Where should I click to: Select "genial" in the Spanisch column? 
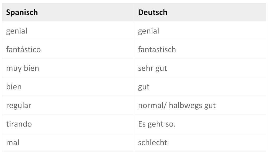coord(17,31)
